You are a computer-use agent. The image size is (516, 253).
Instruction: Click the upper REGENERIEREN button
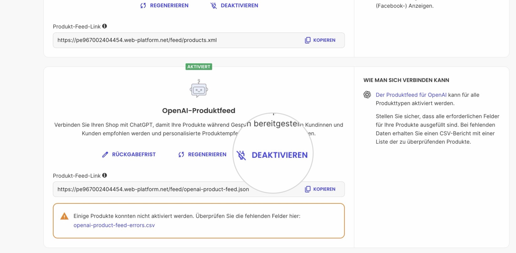(x=164, y=5)
